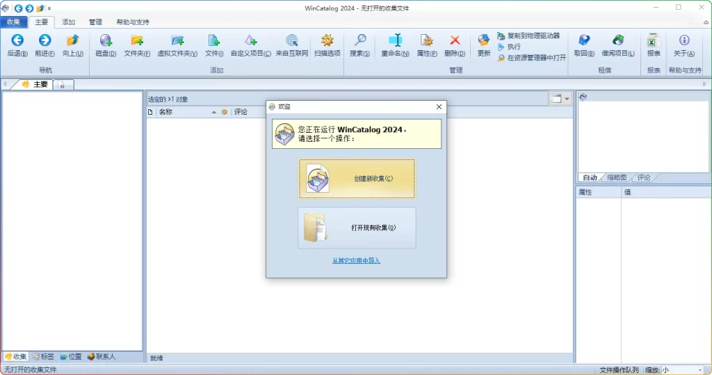Click the catalog icon in preview panel header

583,97
